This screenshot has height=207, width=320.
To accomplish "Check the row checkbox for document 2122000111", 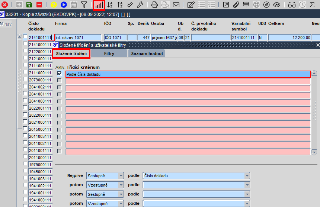I will tap(25, 51).
